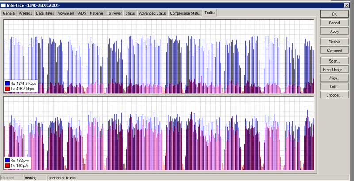The height and width of the screenshot is (181, 354).
Task: View the Advanced Status tab
Action: 153,13
